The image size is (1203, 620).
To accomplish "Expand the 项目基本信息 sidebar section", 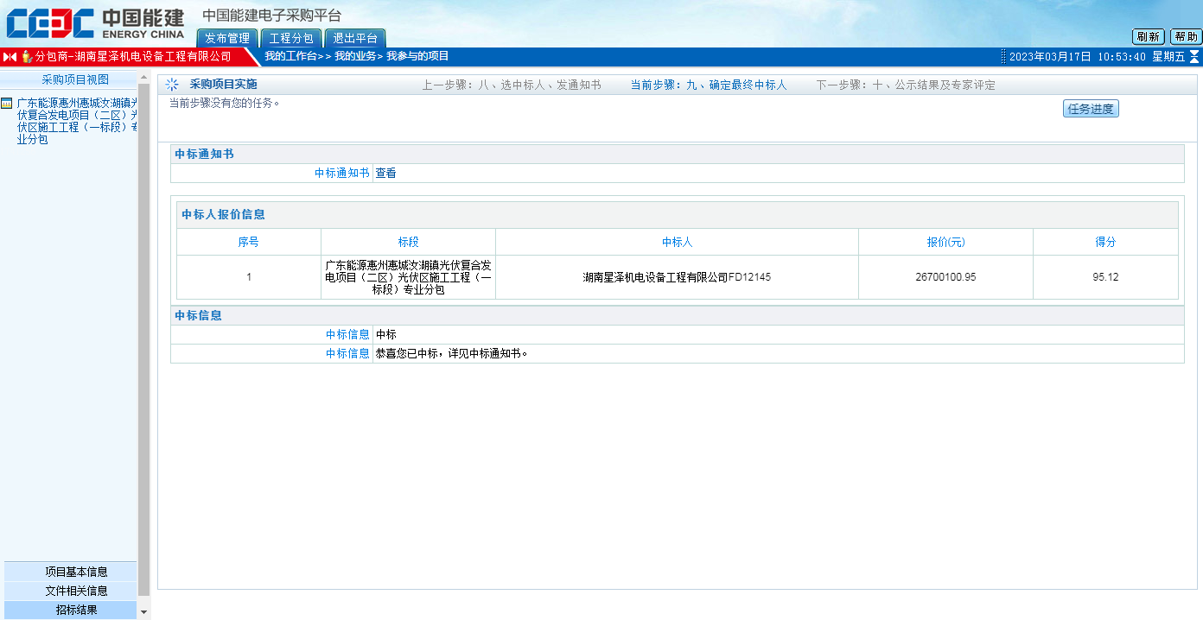I will point(76,572).
